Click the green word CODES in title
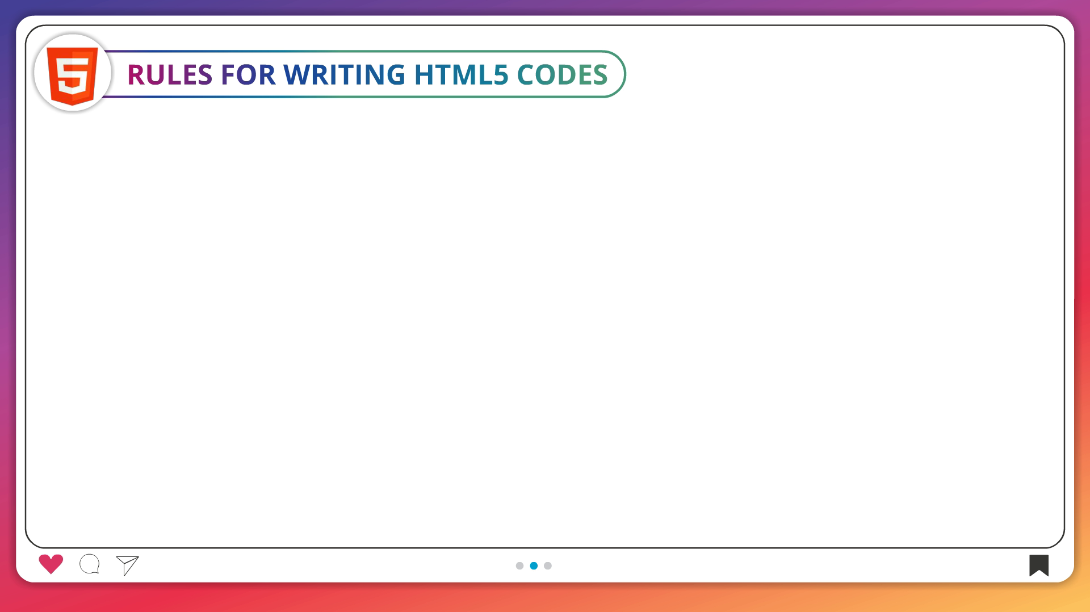The image size is (1090, 612). tap(562, 75)
